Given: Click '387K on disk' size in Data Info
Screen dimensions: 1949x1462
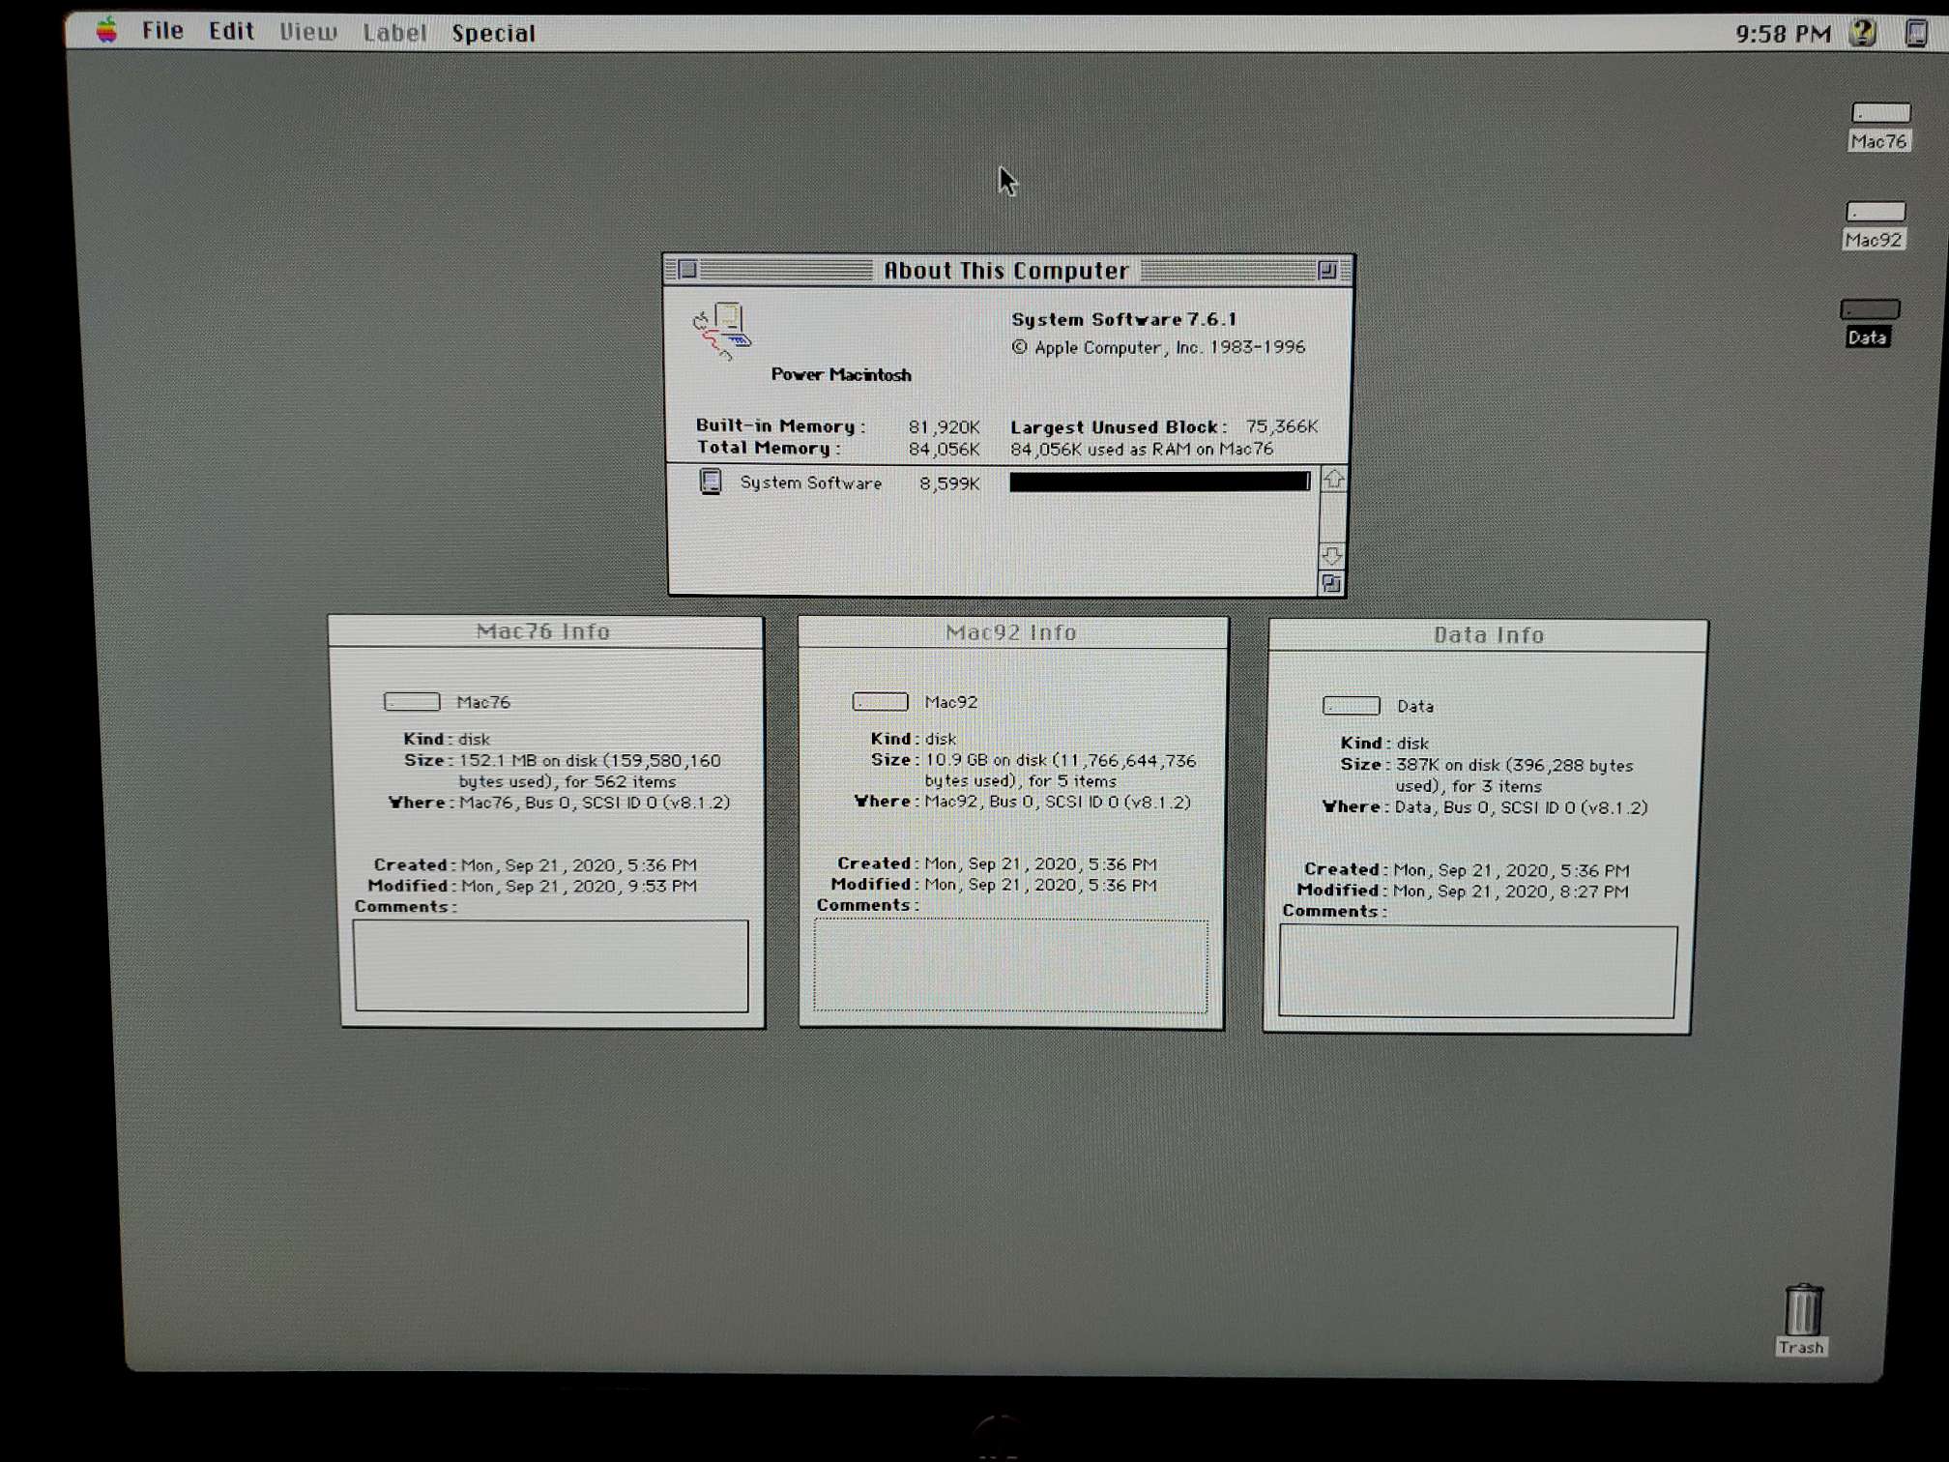Looking at the screenshot, I should click(1447, 765).
